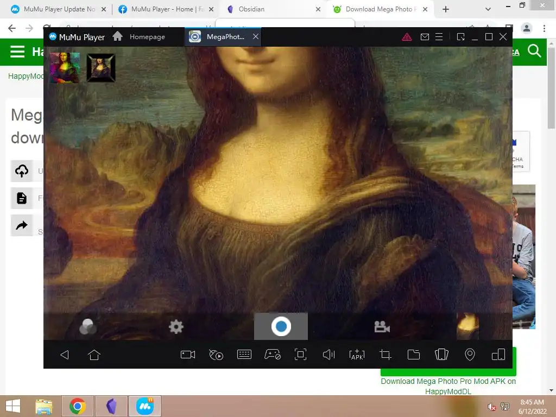Open the color effects circles icon
The height and width of the screenshot is (417, 556).
coord(87,326)
